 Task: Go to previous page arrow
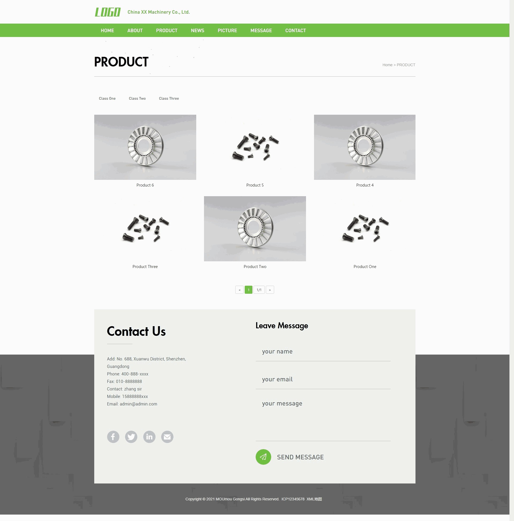click(x=239, y=290)
